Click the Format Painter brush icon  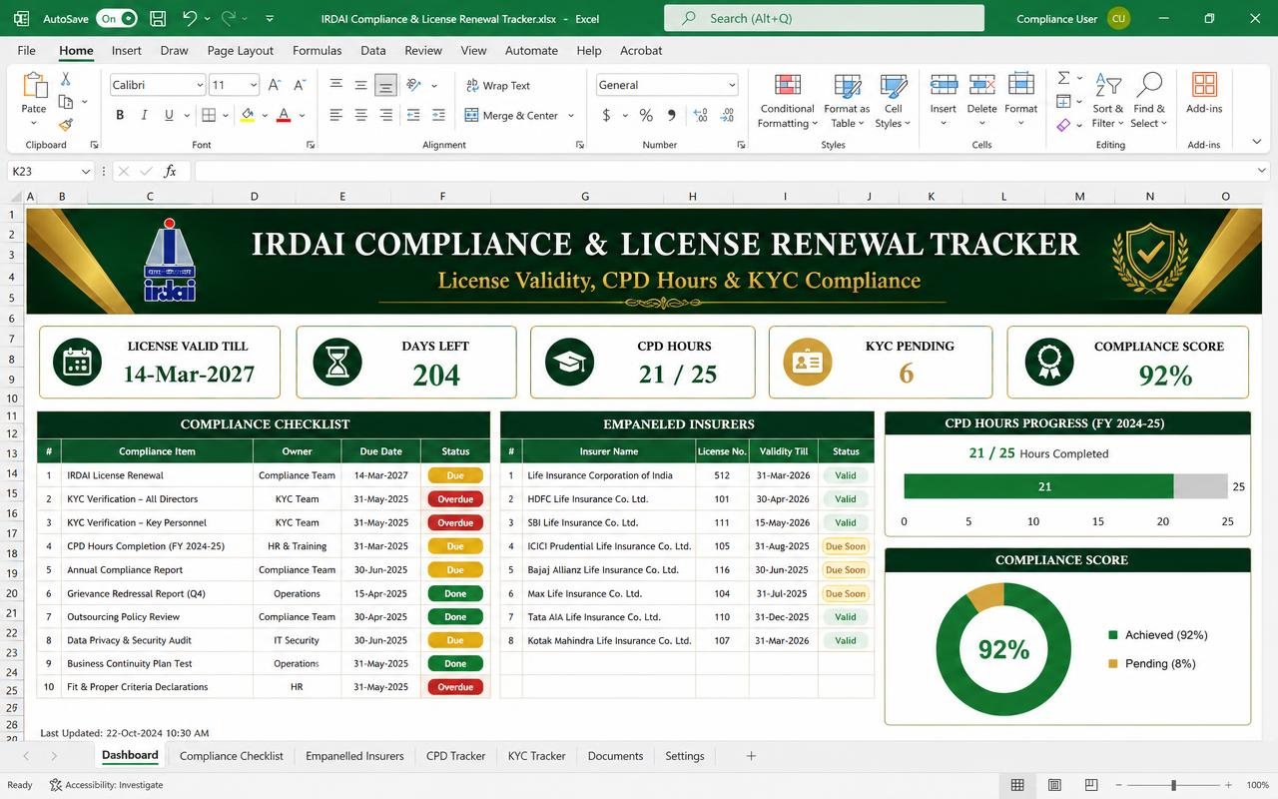coord(66,125)
